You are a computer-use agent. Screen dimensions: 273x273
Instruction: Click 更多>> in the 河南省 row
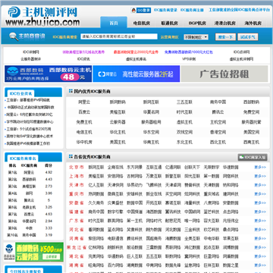coord(260,239)
